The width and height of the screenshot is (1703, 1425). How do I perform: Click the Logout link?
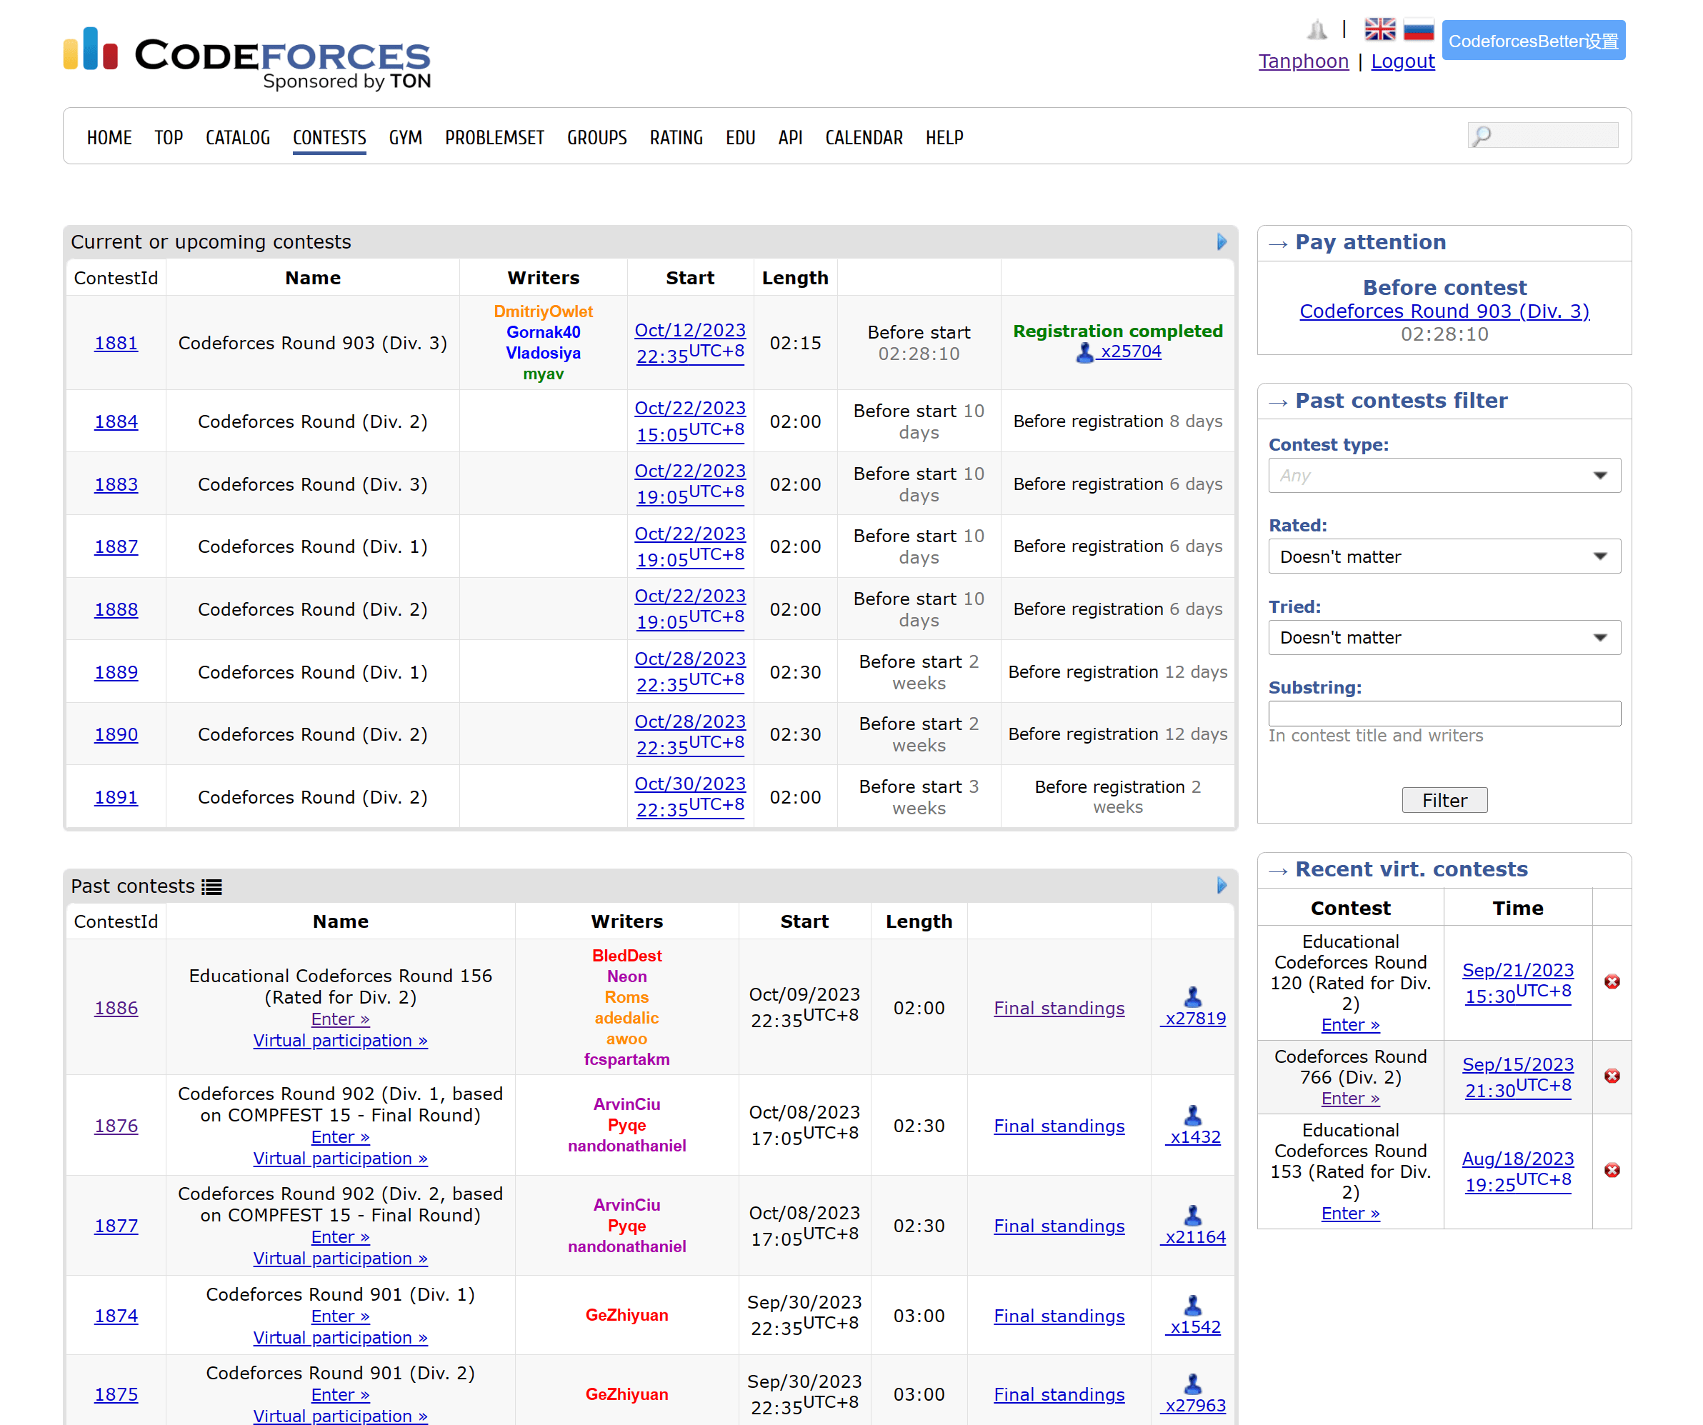point(1402,61)
